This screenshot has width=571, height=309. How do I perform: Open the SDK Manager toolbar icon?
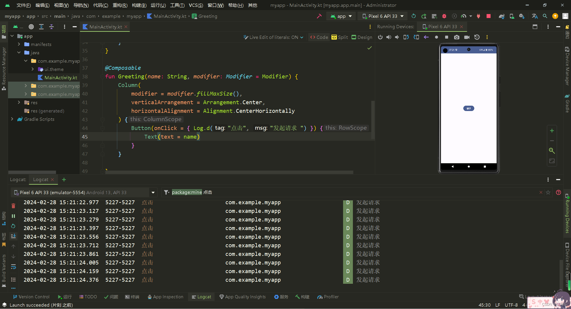click(522, 16)
